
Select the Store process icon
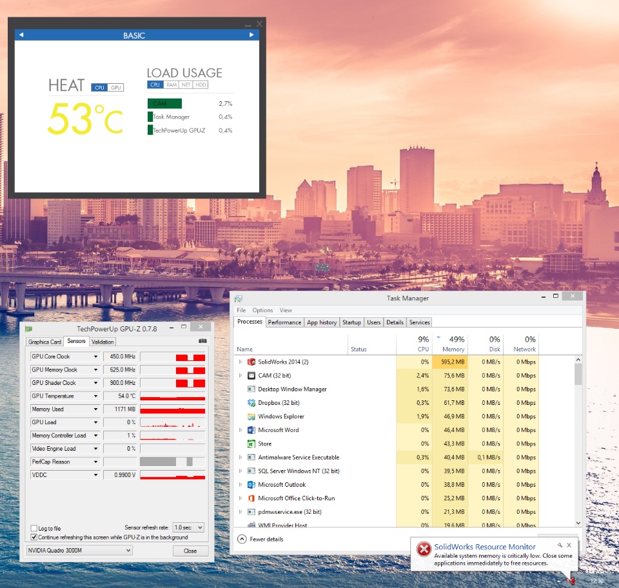(x=251, y=444)
